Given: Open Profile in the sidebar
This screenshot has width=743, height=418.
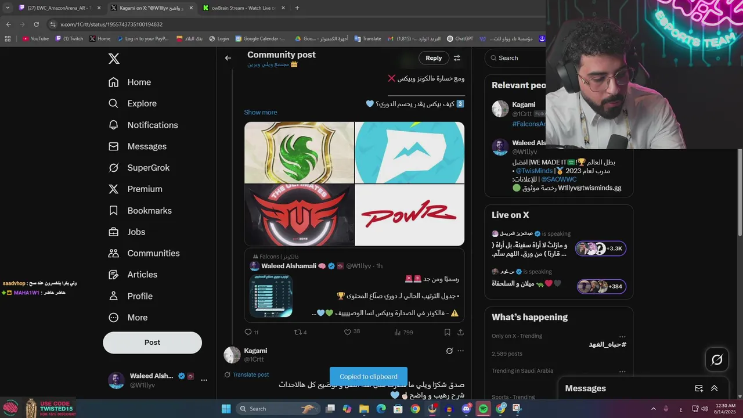Looking at the screenshot, I should 130,296.
